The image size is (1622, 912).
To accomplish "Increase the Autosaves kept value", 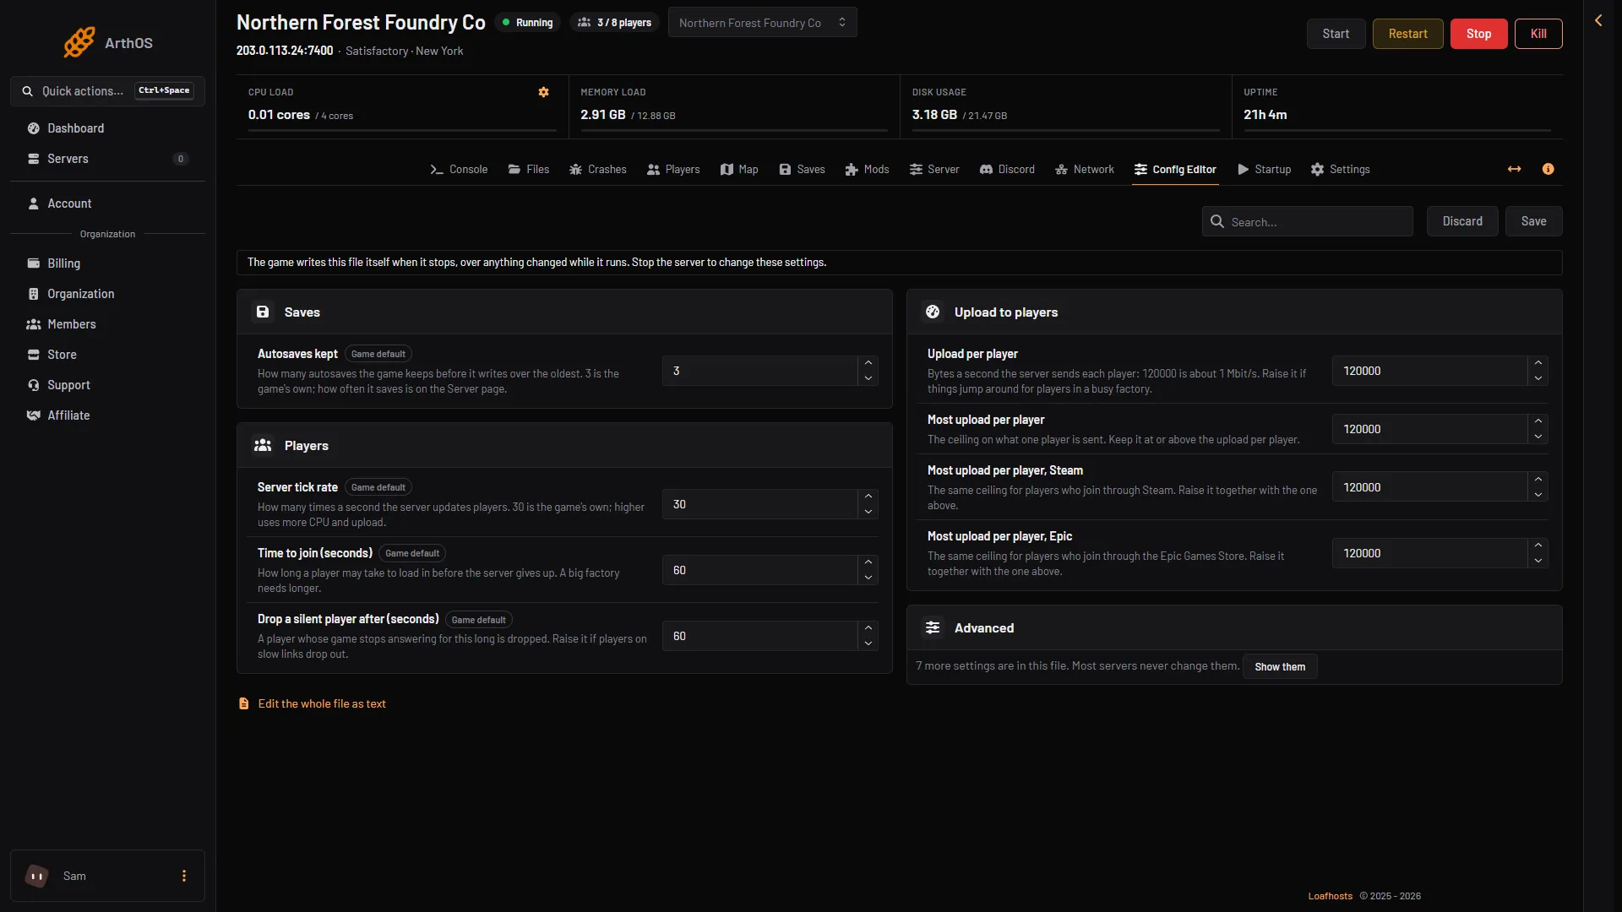I will point(868,363).
